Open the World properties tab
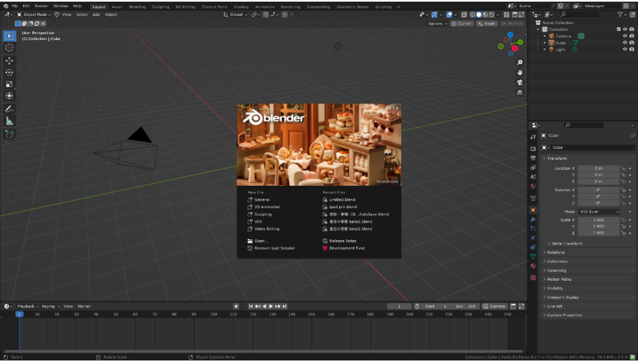Screen dimensions: 638x361 [533, 186]
